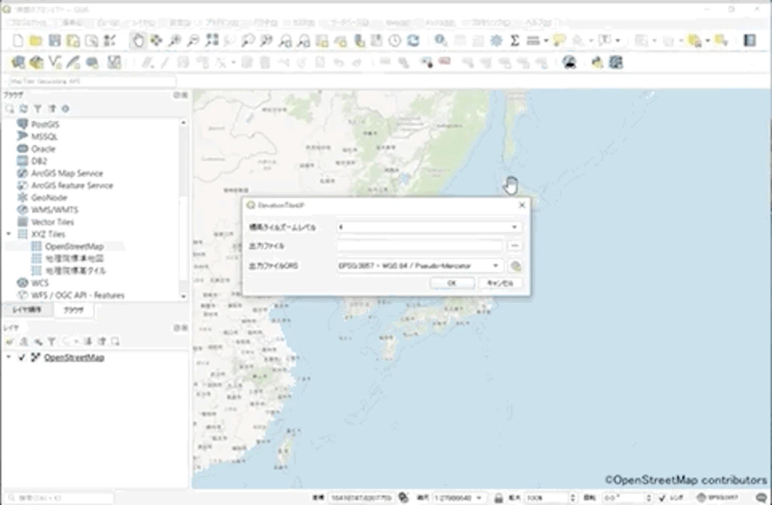Open Data Source Manager icon in second toolbar
The height and width of the screenshot is (505, 772).
click(18, 63)
